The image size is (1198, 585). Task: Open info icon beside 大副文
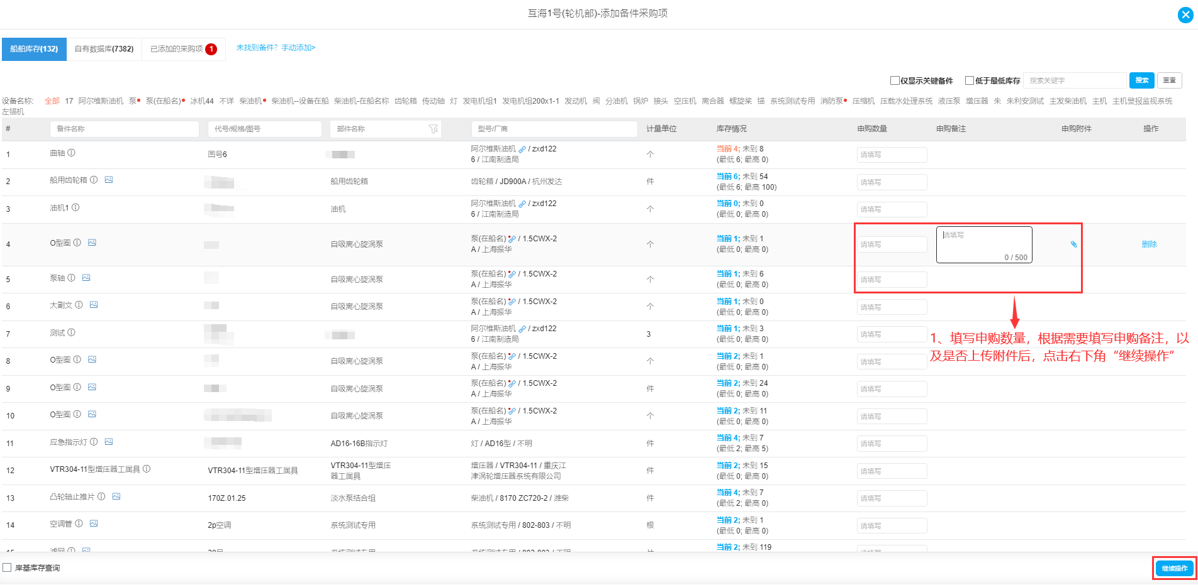point(79,305)
